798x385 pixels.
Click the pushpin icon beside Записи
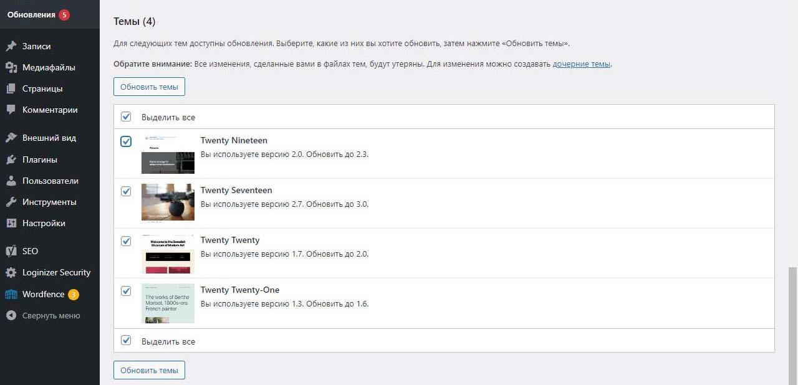(x=11, y=46)
